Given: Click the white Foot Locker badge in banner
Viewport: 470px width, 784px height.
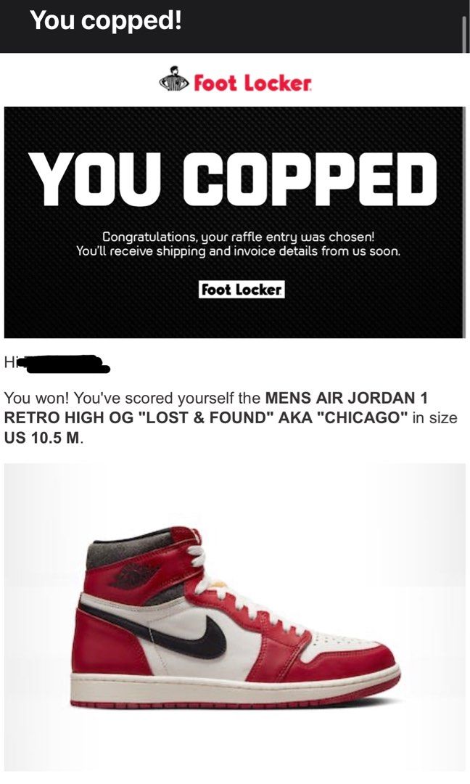Looking at the screenshot, I should coord(242,290).
